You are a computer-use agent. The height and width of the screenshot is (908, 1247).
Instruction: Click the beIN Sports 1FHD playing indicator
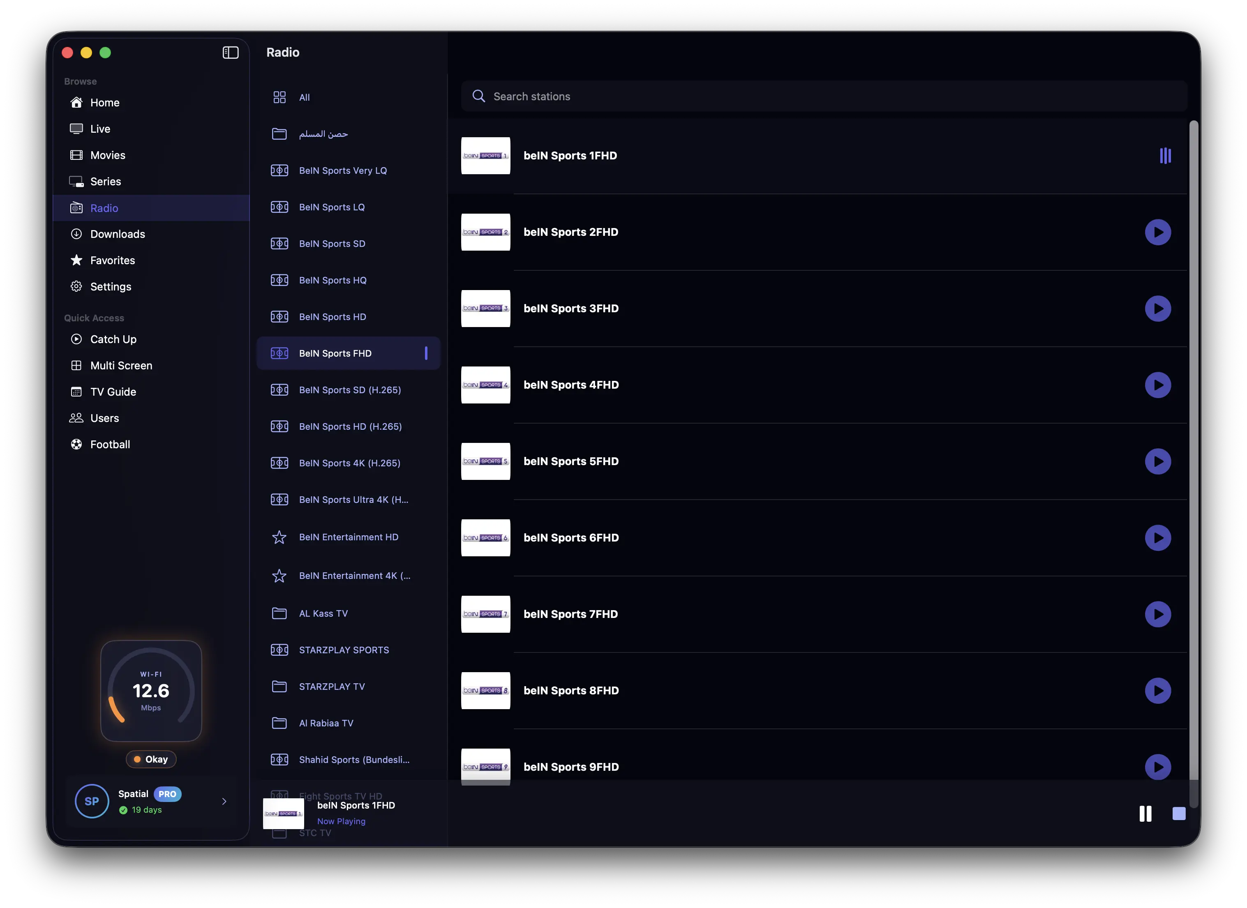(1165, 156)
